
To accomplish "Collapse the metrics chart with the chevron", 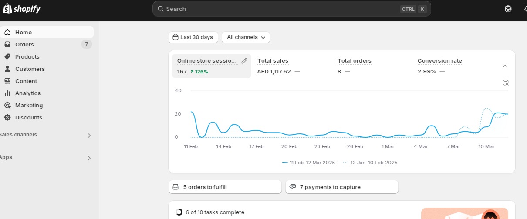I will pyautogui.click(x=505, y=66).
